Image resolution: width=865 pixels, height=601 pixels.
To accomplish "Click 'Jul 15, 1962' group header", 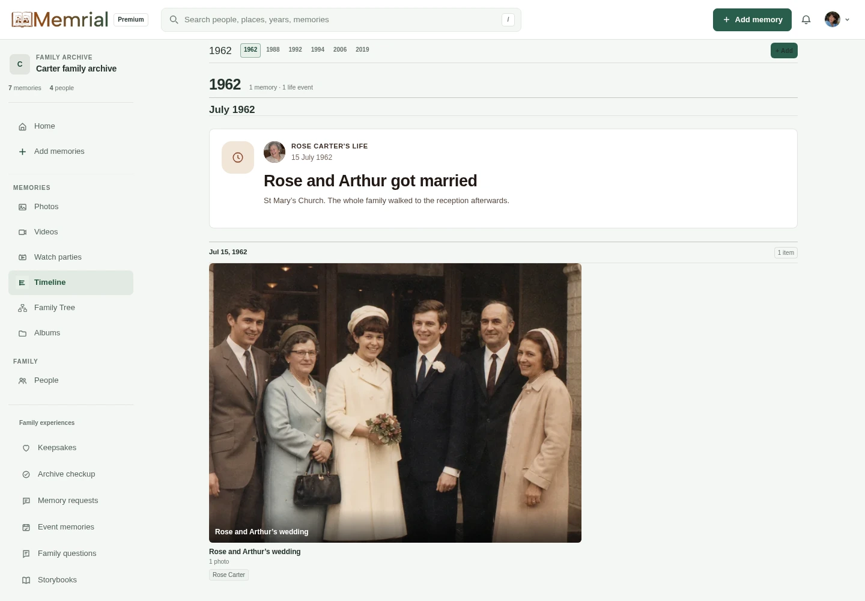I will 228,252.
